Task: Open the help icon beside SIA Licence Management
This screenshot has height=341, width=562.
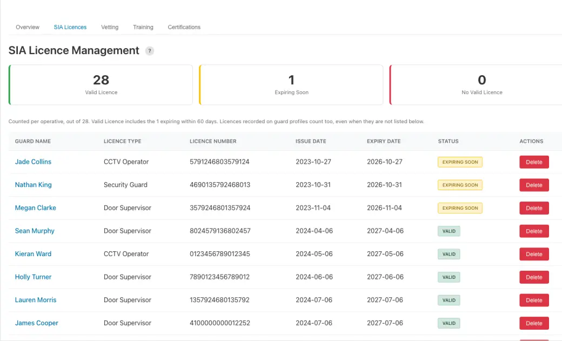Action: pos(150,51)
